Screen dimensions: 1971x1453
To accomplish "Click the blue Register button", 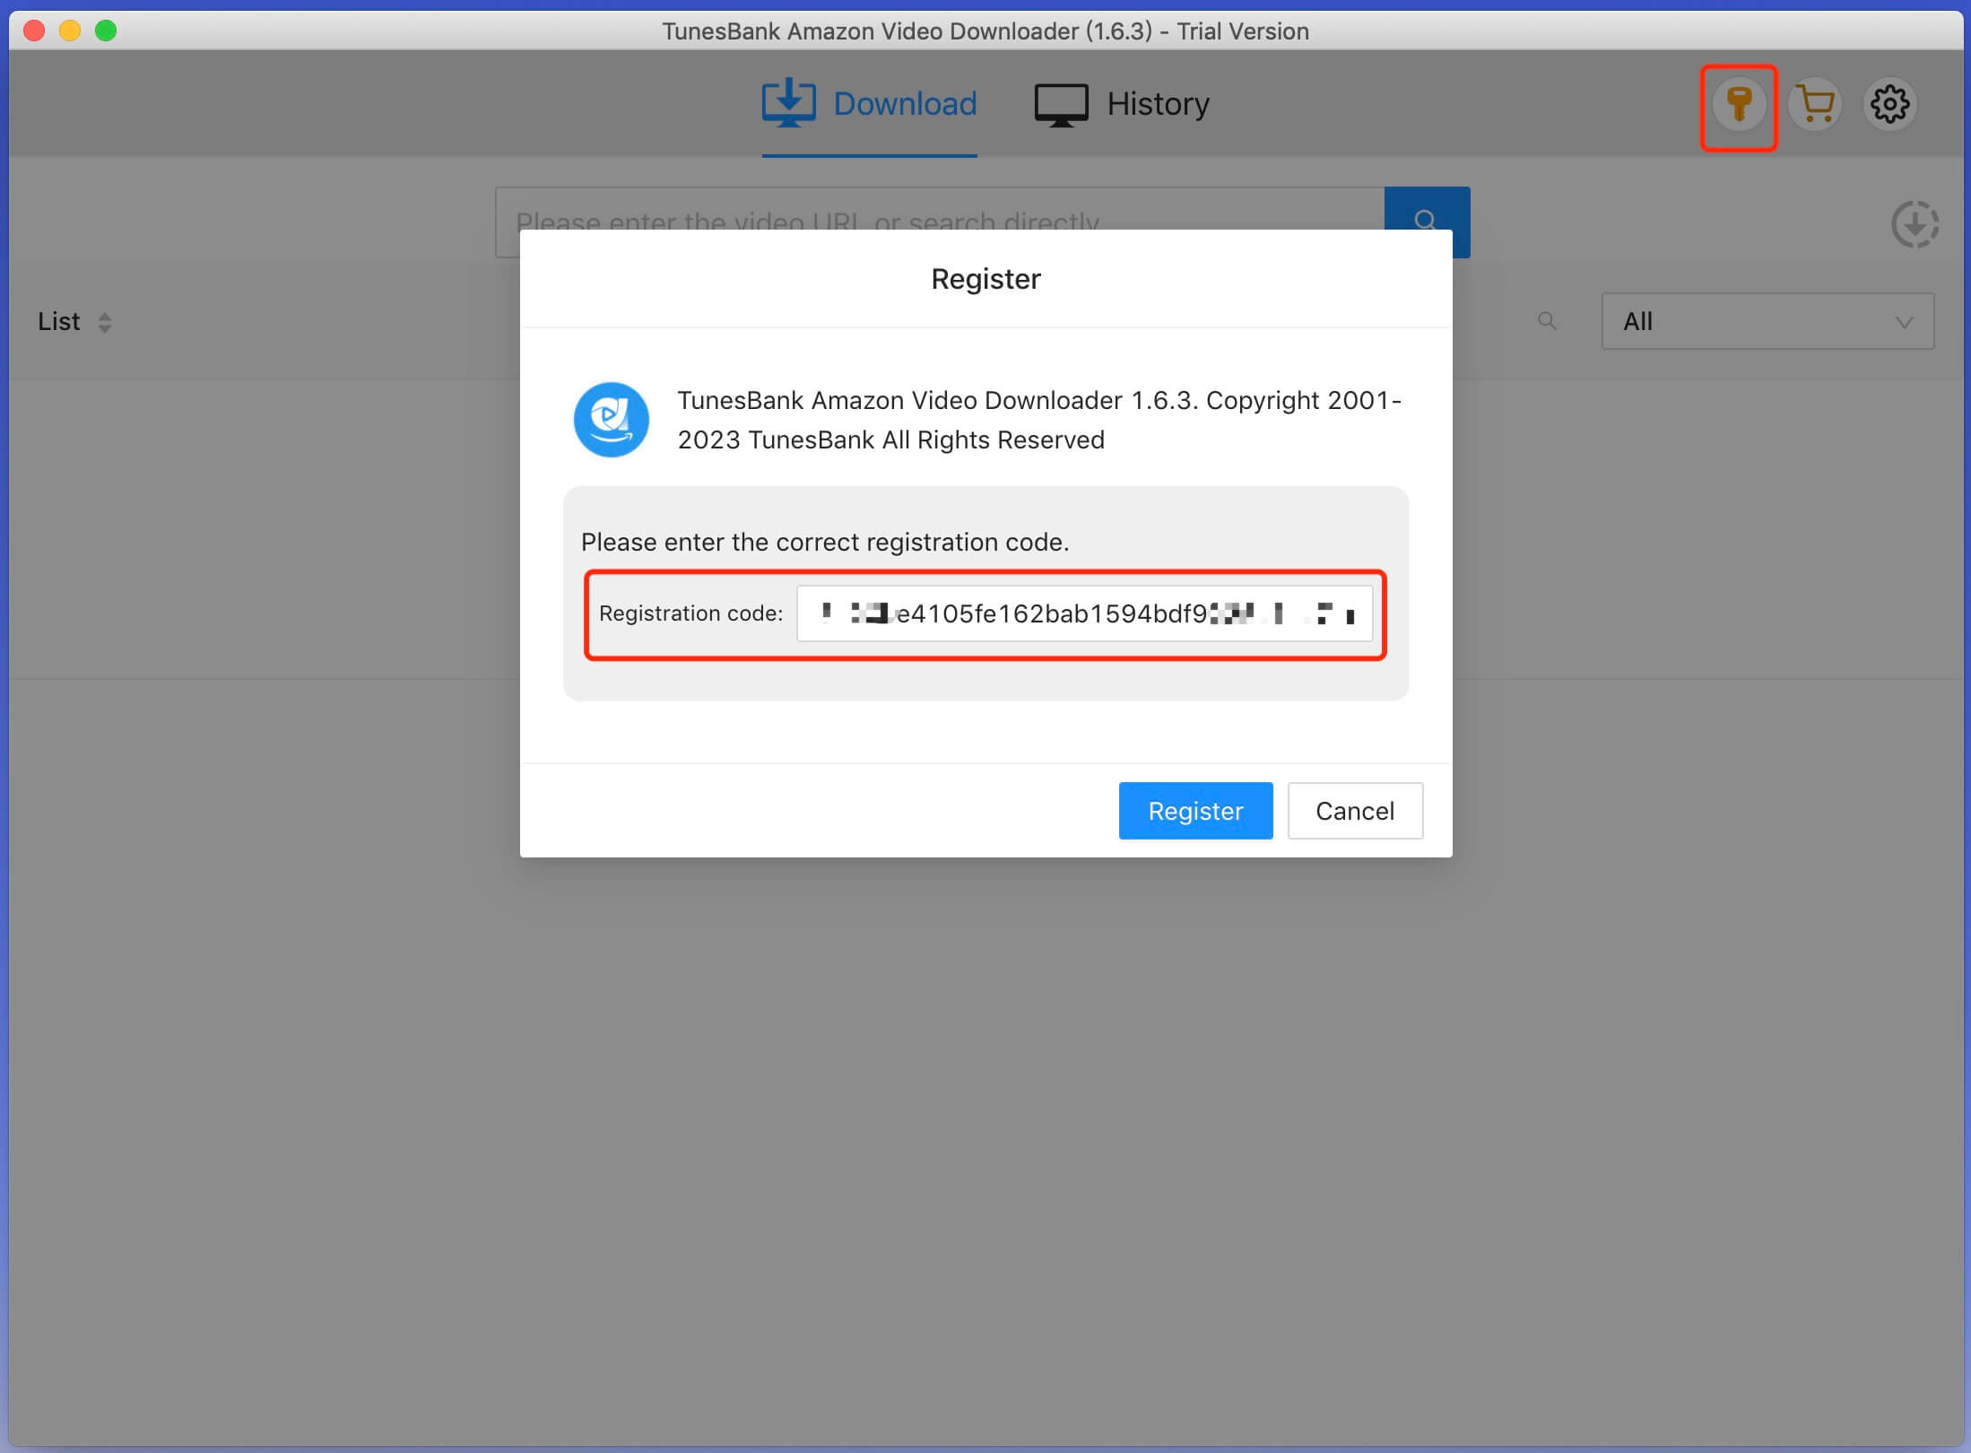I will tap(1195, 811).
